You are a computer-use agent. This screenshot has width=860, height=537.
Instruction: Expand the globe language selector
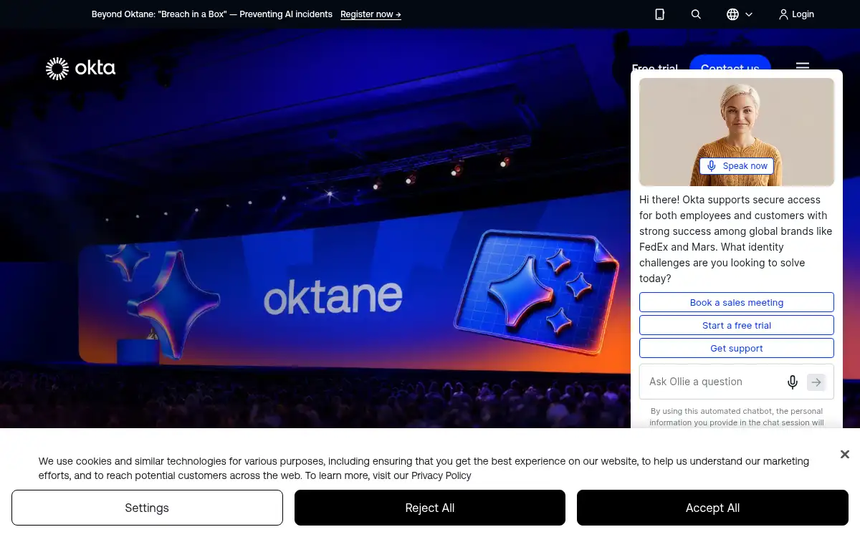coord(740,14)
